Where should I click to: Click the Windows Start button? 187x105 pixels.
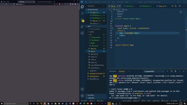(2, 104)
